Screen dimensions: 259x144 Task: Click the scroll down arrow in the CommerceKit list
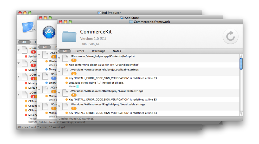(x=241, y=114)
